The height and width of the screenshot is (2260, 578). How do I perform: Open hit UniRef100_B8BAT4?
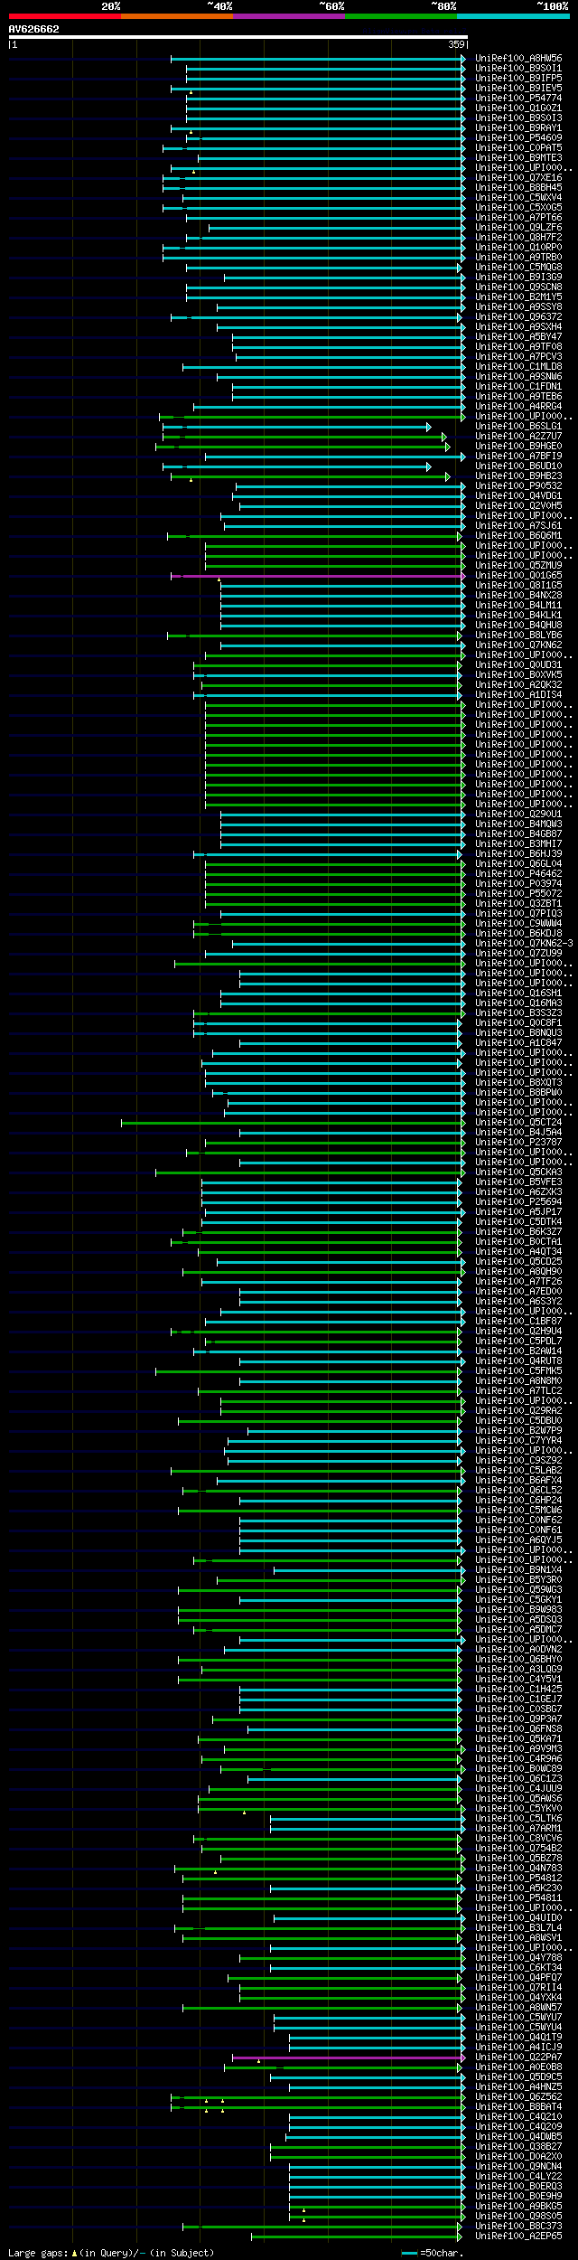click(x=518, y=2107)
